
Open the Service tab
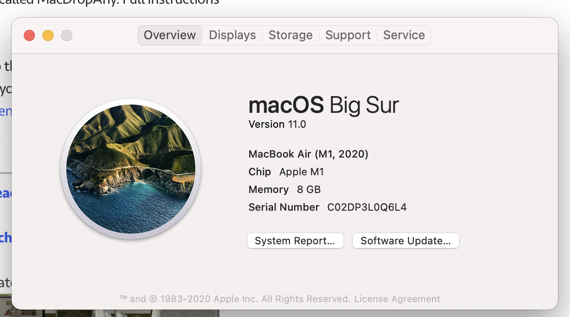[404, 35]
